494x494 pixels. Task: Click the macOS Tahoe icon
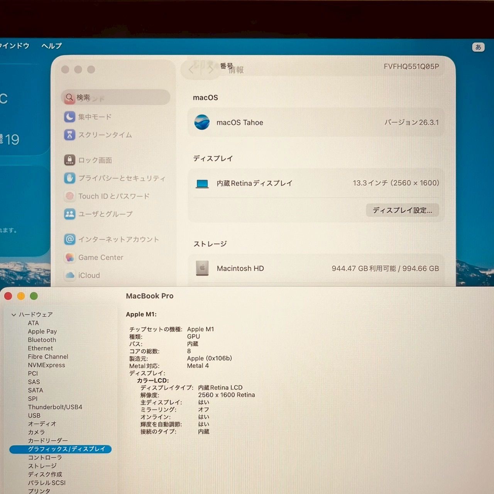[202, 122]
